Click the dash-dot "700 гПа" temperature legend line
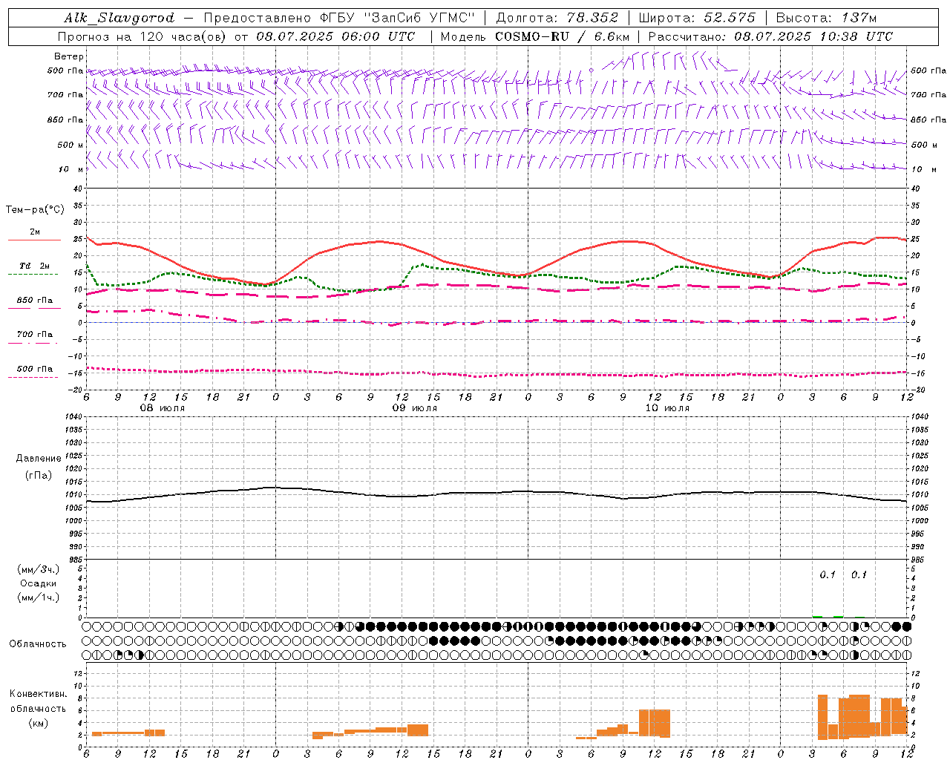Image resolution: width=950 pixels, height=760 pixels. coord(34,343)
